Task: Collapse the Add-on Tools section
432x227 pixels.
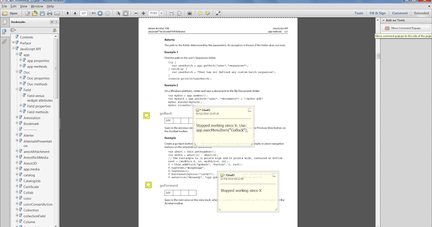Action: click(383, 20)
